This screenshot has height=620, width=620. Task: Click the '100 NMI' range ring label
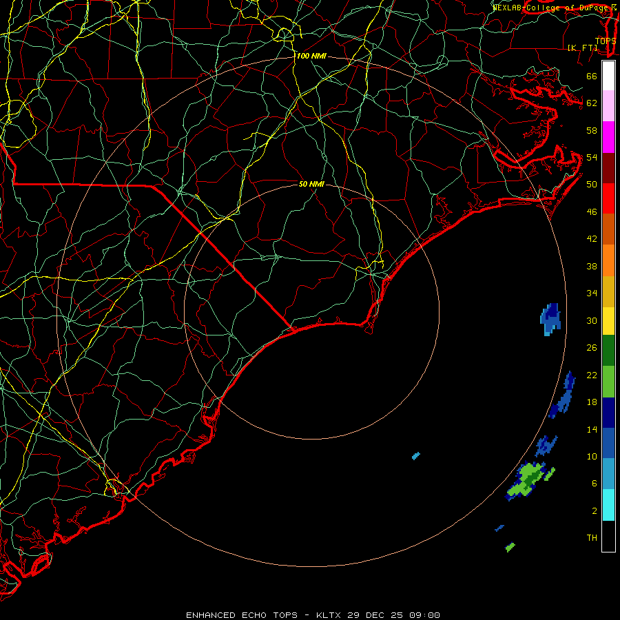[x=311, y=56]
